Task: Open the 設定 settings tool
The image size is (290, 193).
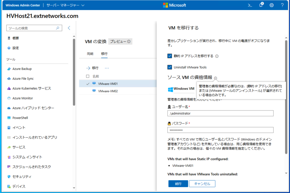Action: coord(16,48)
